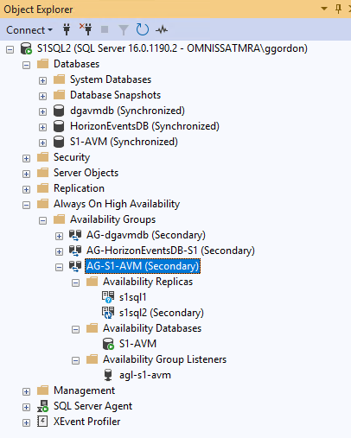Viewport: 351px width, 438px height.
Task: Click the Connect Object Explorer plug icon
Action: pos(67,29)
